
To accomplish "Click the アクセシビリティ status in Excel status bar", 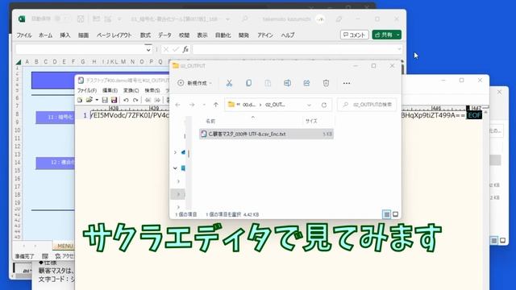I will point(64,256).
